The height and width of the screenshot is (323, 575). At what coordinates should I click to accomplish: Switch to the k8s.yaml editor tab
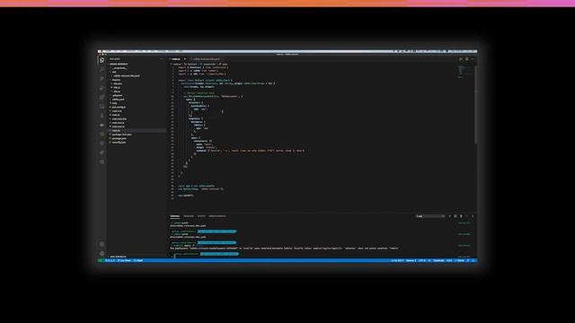pyautogui.click(x=207, y=59)
